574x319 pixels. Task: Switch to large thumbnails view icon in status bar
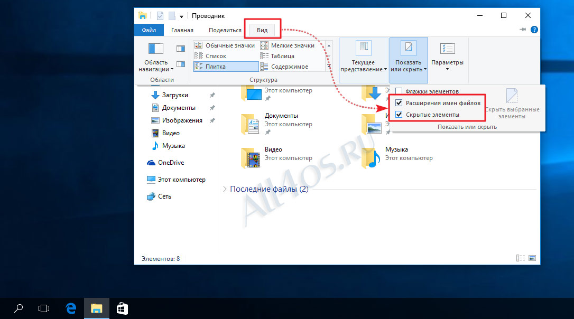click(532, 258)
